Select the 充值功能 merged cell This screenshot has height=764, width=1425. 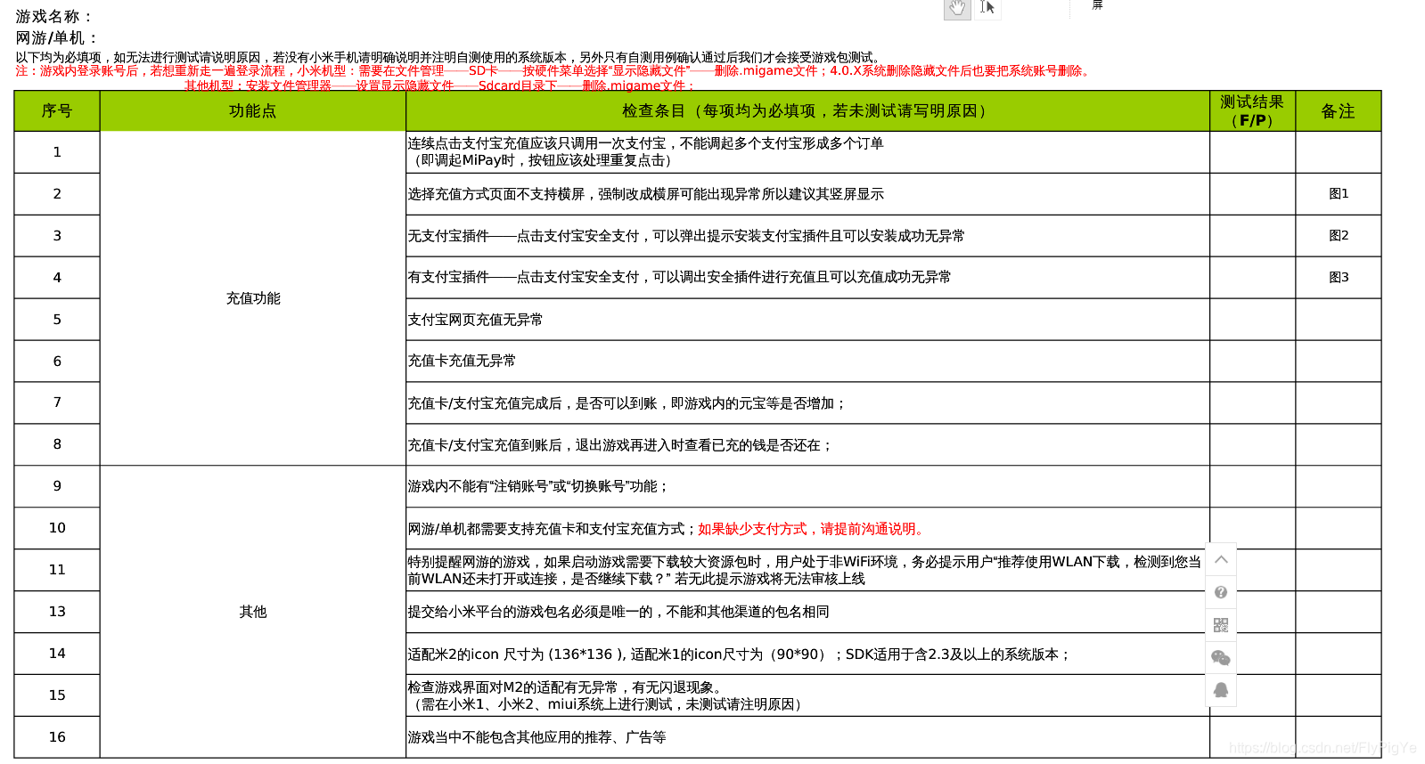[253, 298]
